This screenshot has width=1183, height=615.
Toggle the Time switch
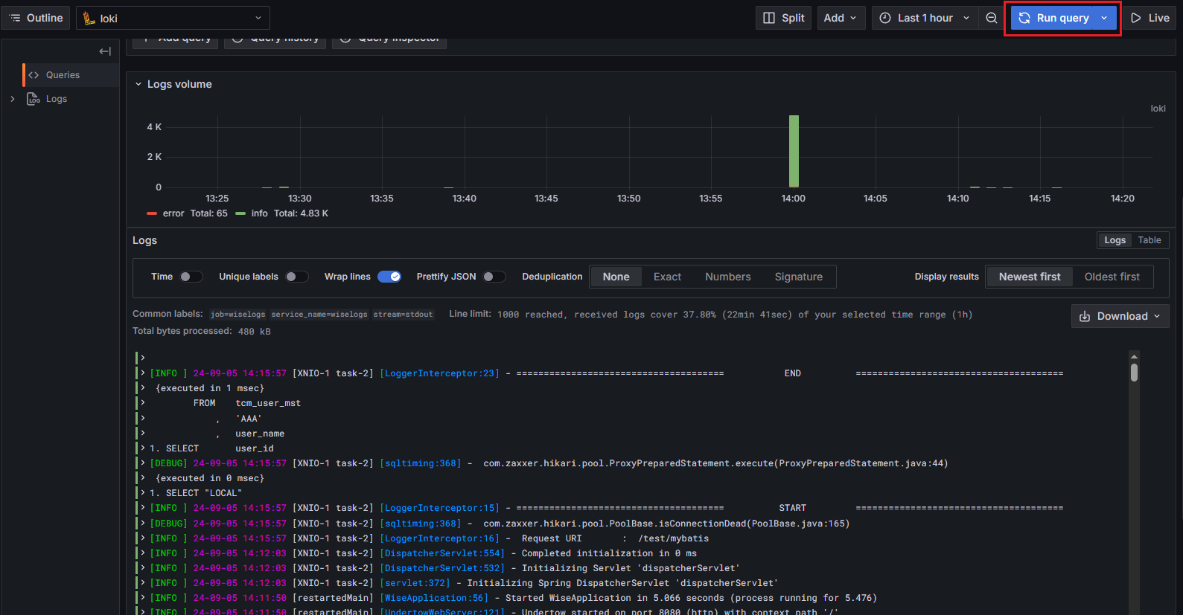coord(191,277)
